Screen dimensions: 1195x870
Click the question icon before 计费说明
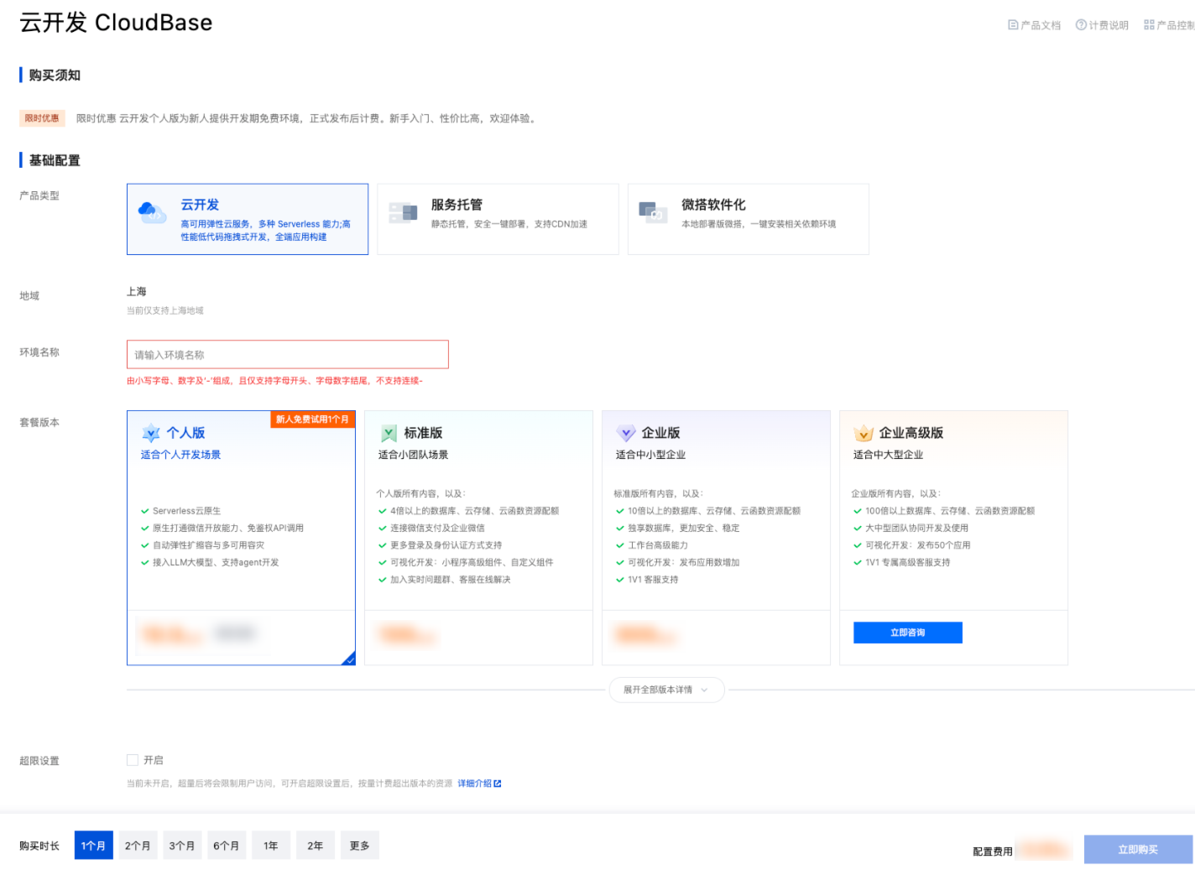point(1081,25)
